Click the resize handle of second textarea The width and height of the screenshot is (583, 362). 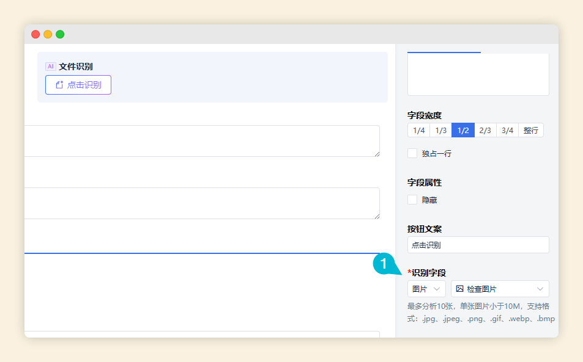(x=377, y=216)
